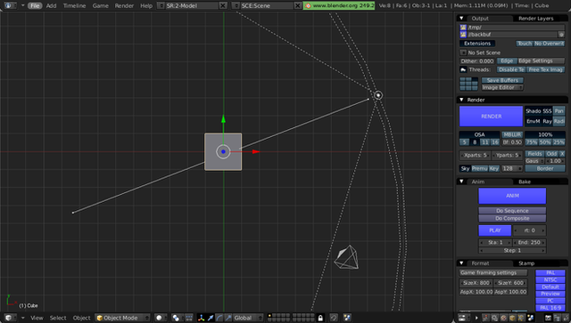This screenshot has height=323, width=571.
Task: Select the Shading context icon
Action: coord(503,318)
